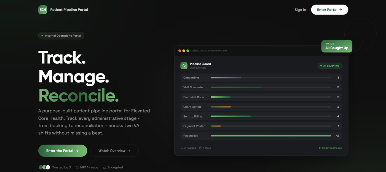Click the shield icon beside HIPAA-ready
This screenshot has height=172, width=386.
point(77,167)
